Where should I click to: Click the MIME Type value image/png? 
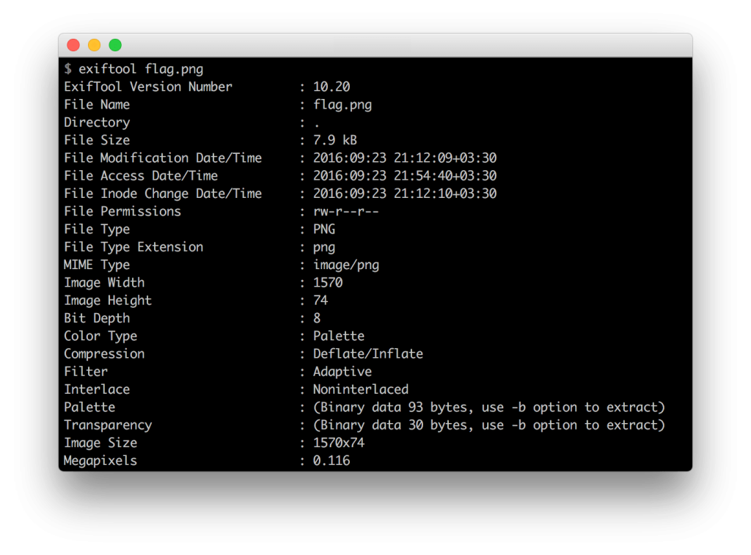[346, 265]
